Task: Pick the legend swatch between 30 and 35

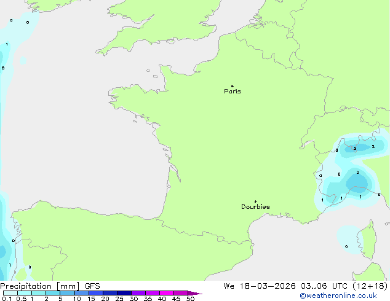Action: [138, 293]
